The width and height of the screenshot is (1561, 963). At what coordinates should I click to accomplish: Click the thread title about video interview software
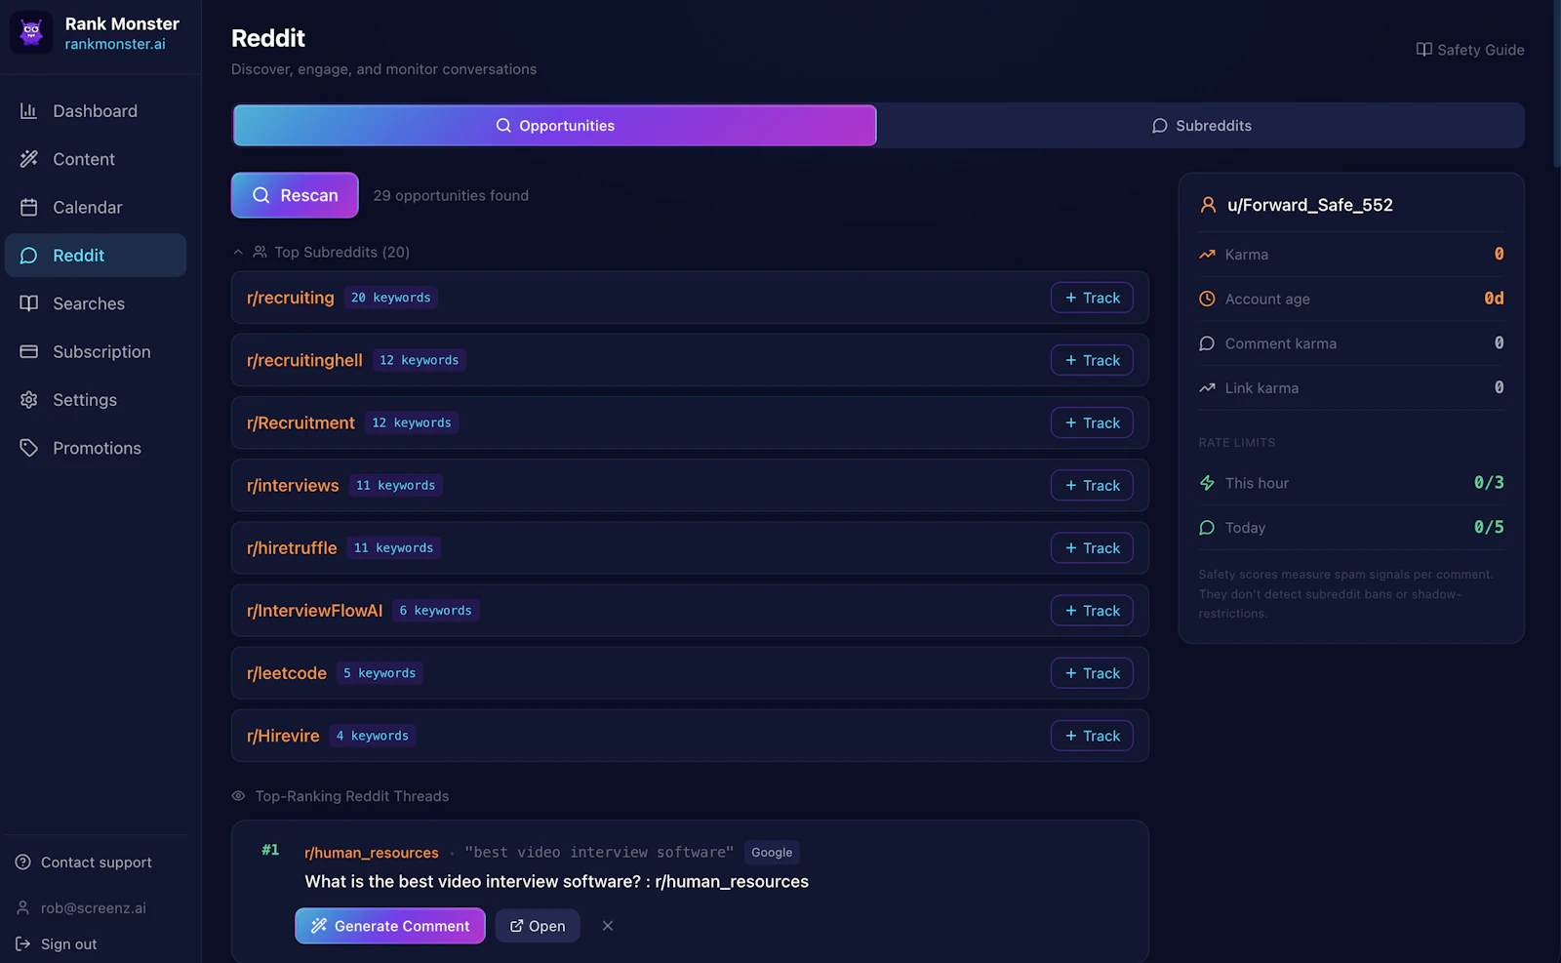(557, 882)
